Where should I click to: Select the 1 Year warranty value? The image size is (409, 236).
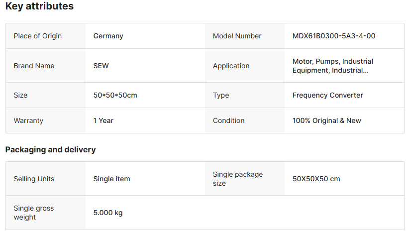103,120
